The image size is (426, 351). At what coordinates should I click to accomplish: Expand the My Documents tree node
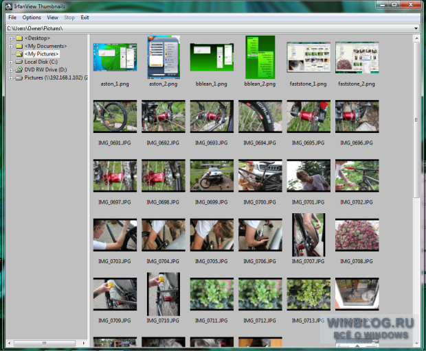(10, 47)
